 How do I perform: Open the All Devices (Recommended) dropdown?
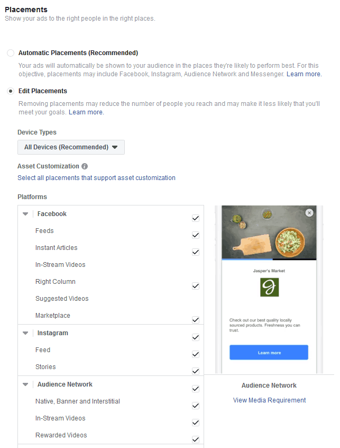point(71,147)
